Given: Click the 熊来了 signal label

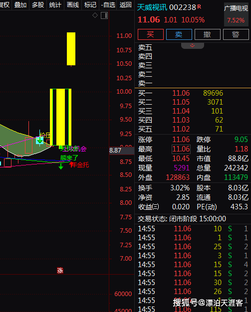Looking at the screenshot, I should 69,158.
